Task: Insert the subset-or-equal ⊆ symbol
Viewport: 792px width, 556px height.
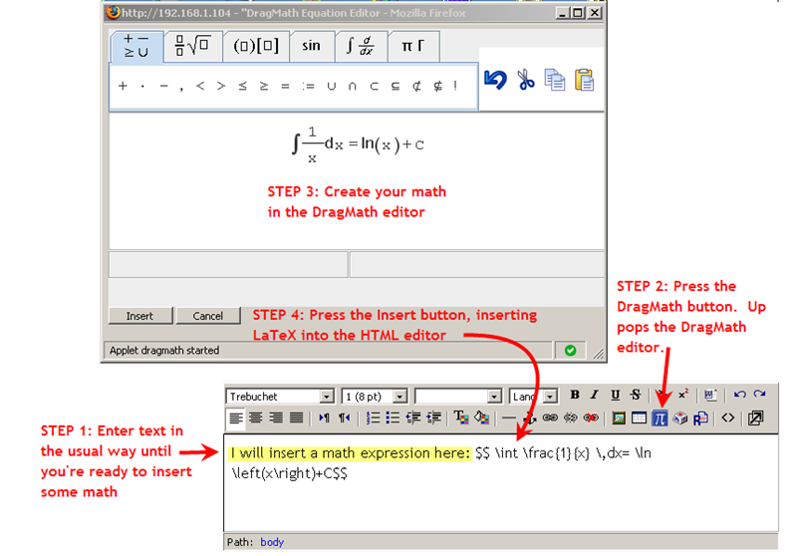Action: (x=395, y=87)
